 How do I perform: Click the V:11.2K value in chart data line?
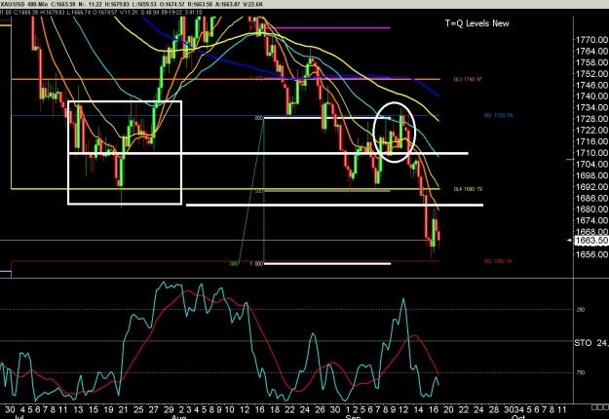coord(129,13)
